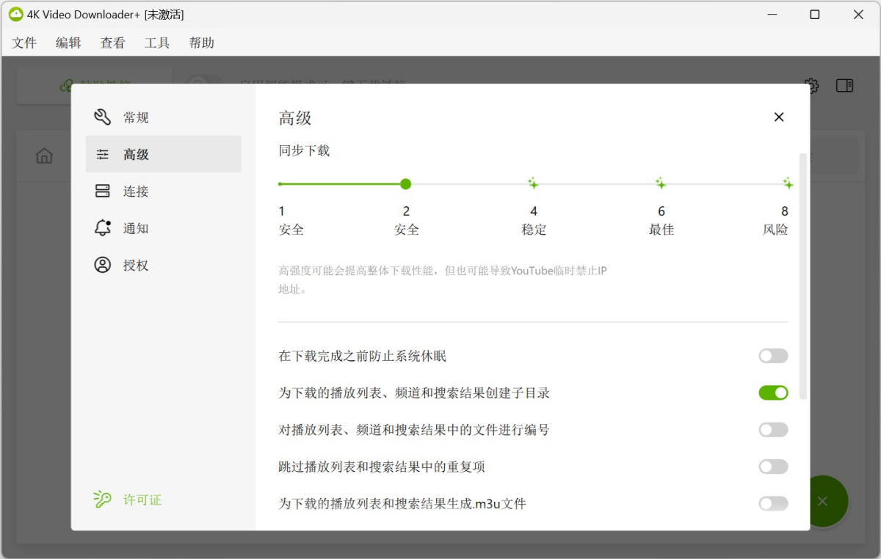Viewport: 881px width, 559px height.
Task: Select premium sparkle marker at level 6
Action: click(661, 183)
